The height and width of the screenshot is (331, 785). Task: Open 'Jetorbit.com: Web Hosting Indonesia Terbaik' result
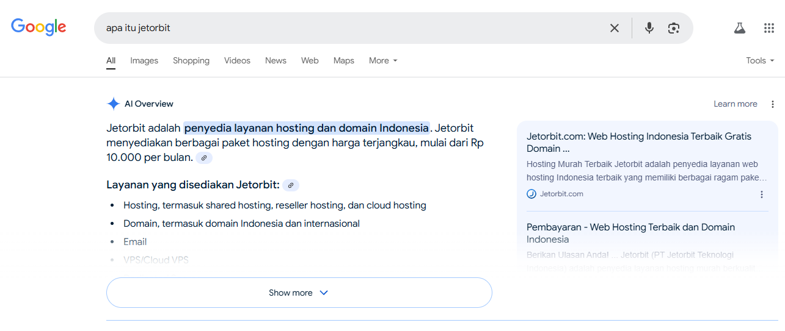pos(639,143)
